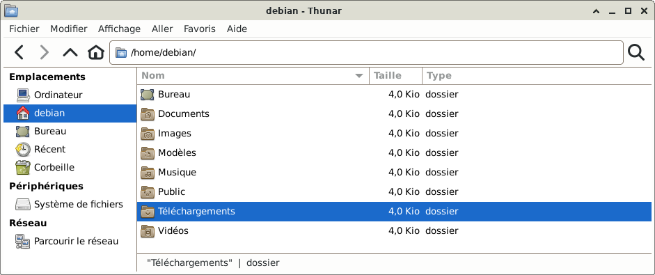Go to parent folder with up arrow
The height and width of the screenshot is (275, 655).
pyautogui.click(x=70, y=53)
